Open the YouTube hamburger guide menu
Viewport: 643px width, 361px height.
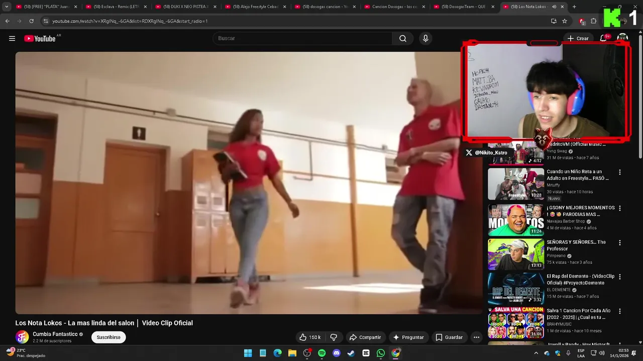pos(12,39)
